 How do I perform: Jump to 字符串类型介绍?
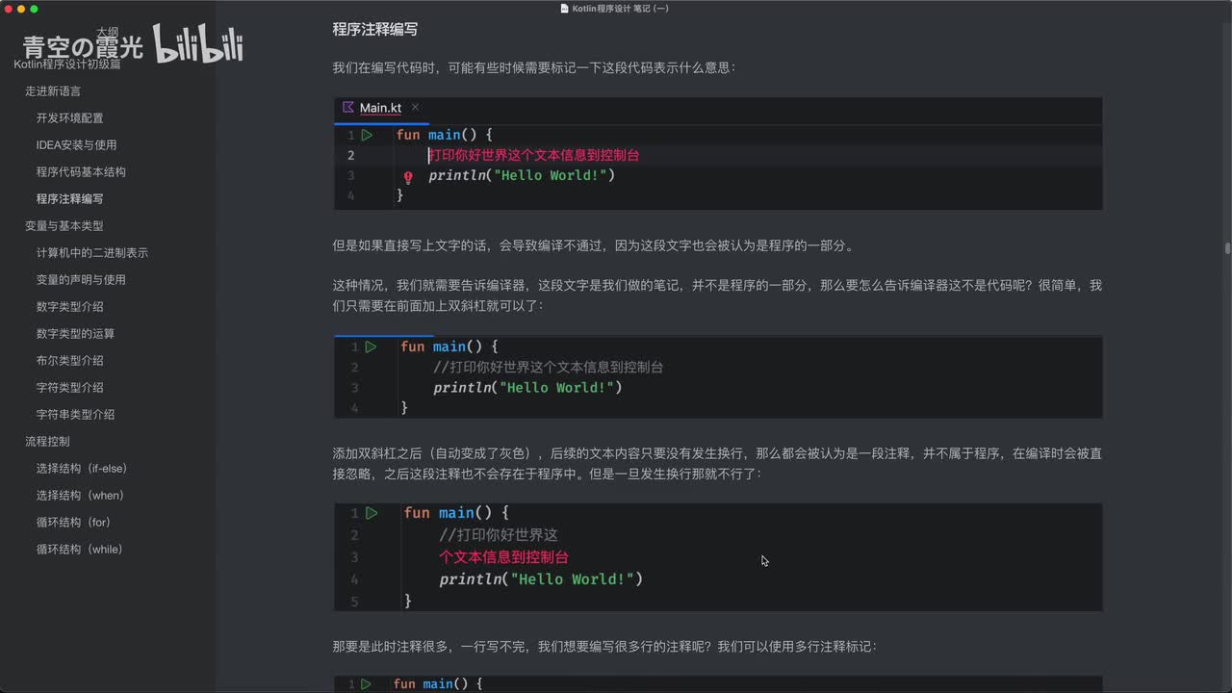pos(75,415)
